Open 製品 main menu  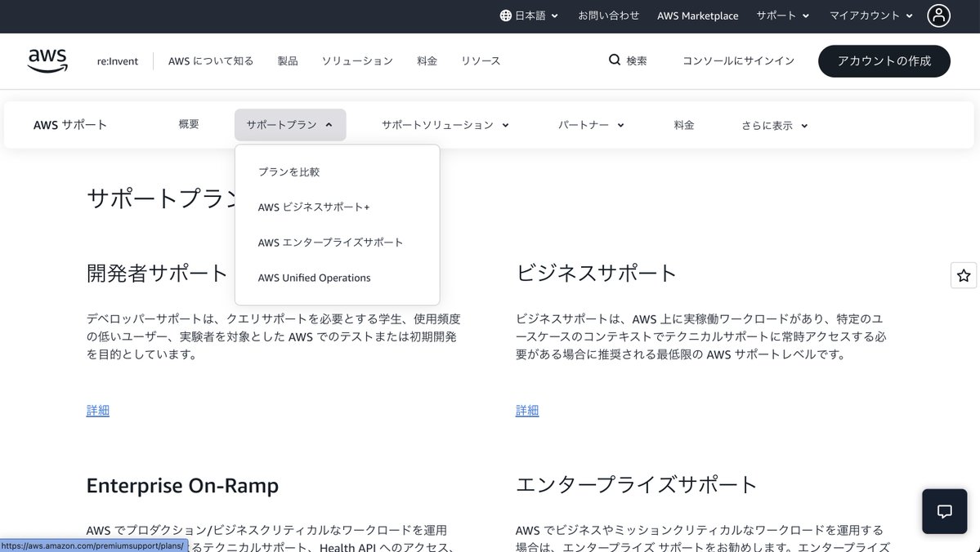pyautogui.click(x=288, y=60)
